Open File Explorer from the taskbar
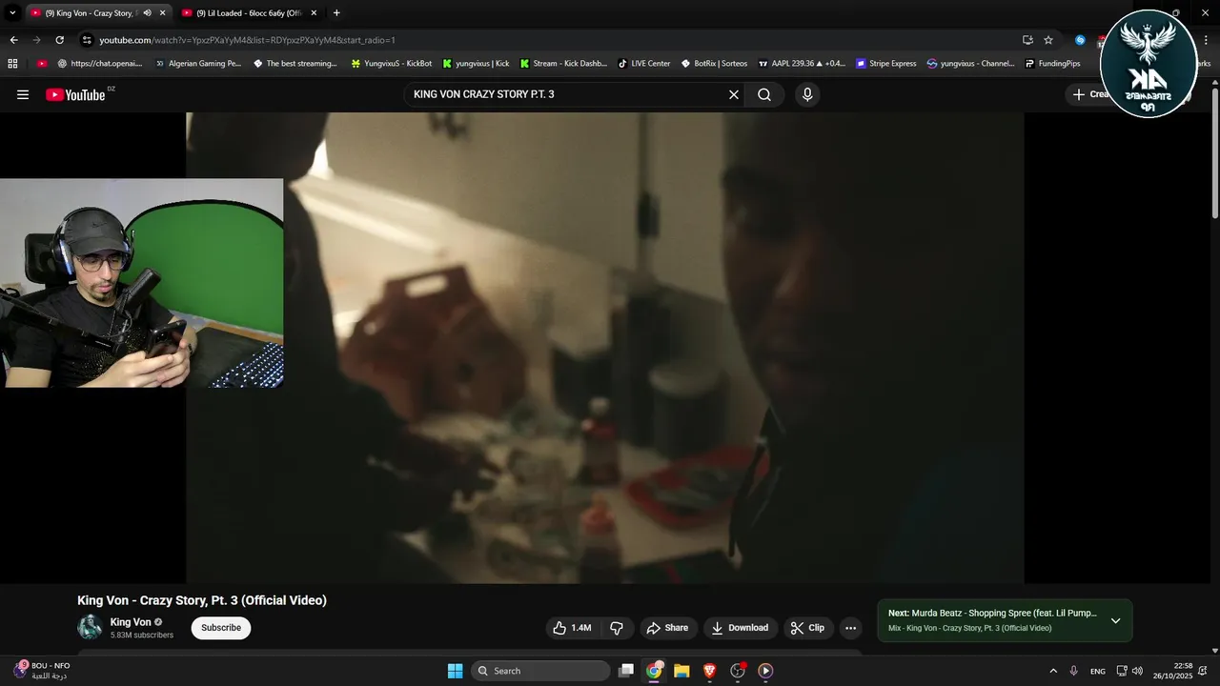Viewport: 1220px width, 686px height. [x=681, y=671]
